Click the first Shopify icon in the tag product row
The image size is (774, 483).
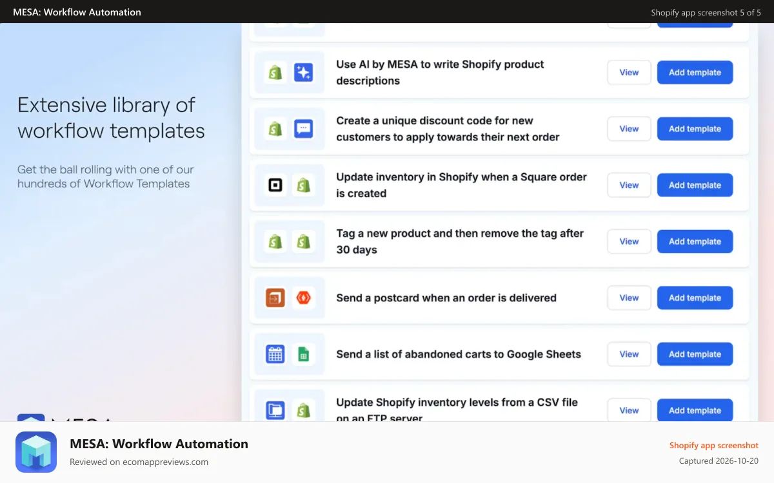275,241
